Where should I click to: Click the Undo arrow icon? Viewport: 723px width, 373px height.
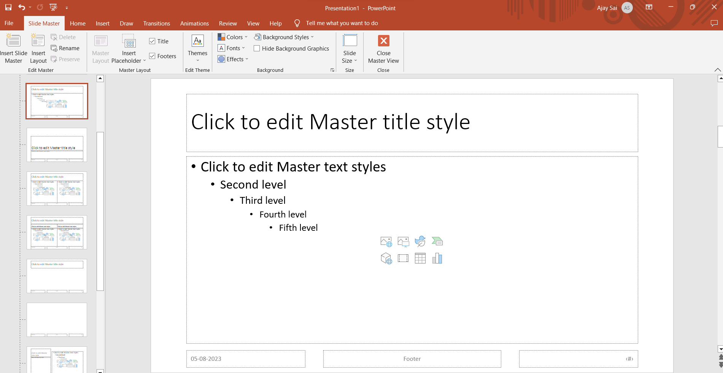tap(21, 7)
